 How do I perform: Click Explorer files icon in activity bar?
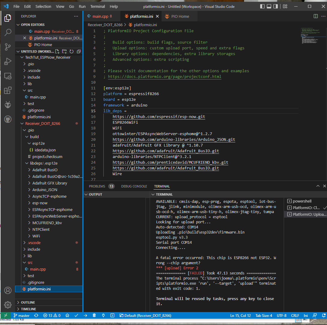pyautogui.click(x=8, y=18)
